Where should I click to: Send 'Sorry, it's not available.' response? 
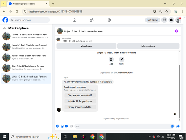[80, 107]
